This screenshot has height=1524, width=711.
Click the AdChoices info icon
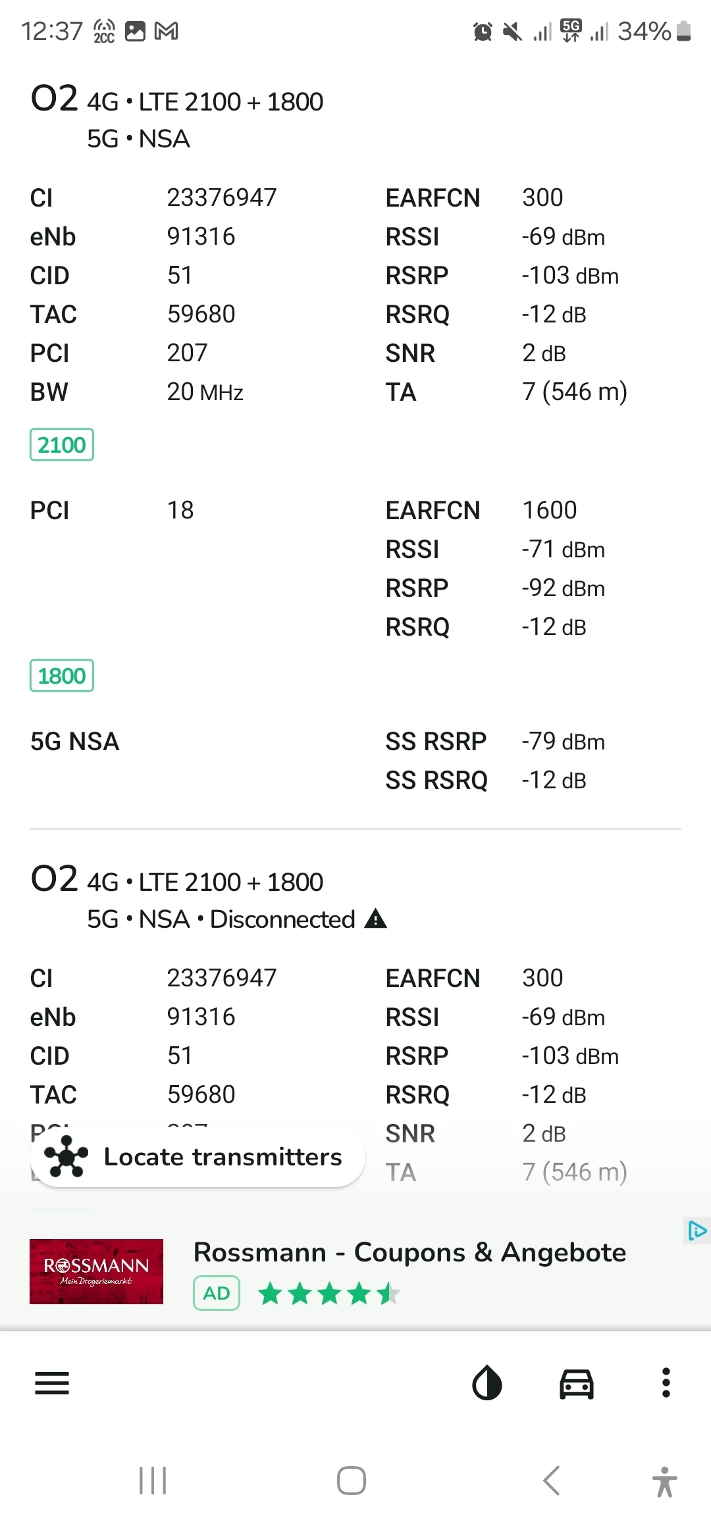click(x=697, y=1230)
